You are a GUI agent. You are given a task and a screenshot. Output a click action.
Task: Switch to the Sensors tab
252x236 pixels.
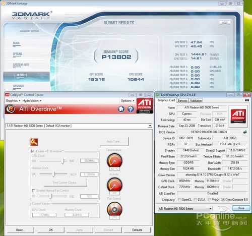click(182, 100)
